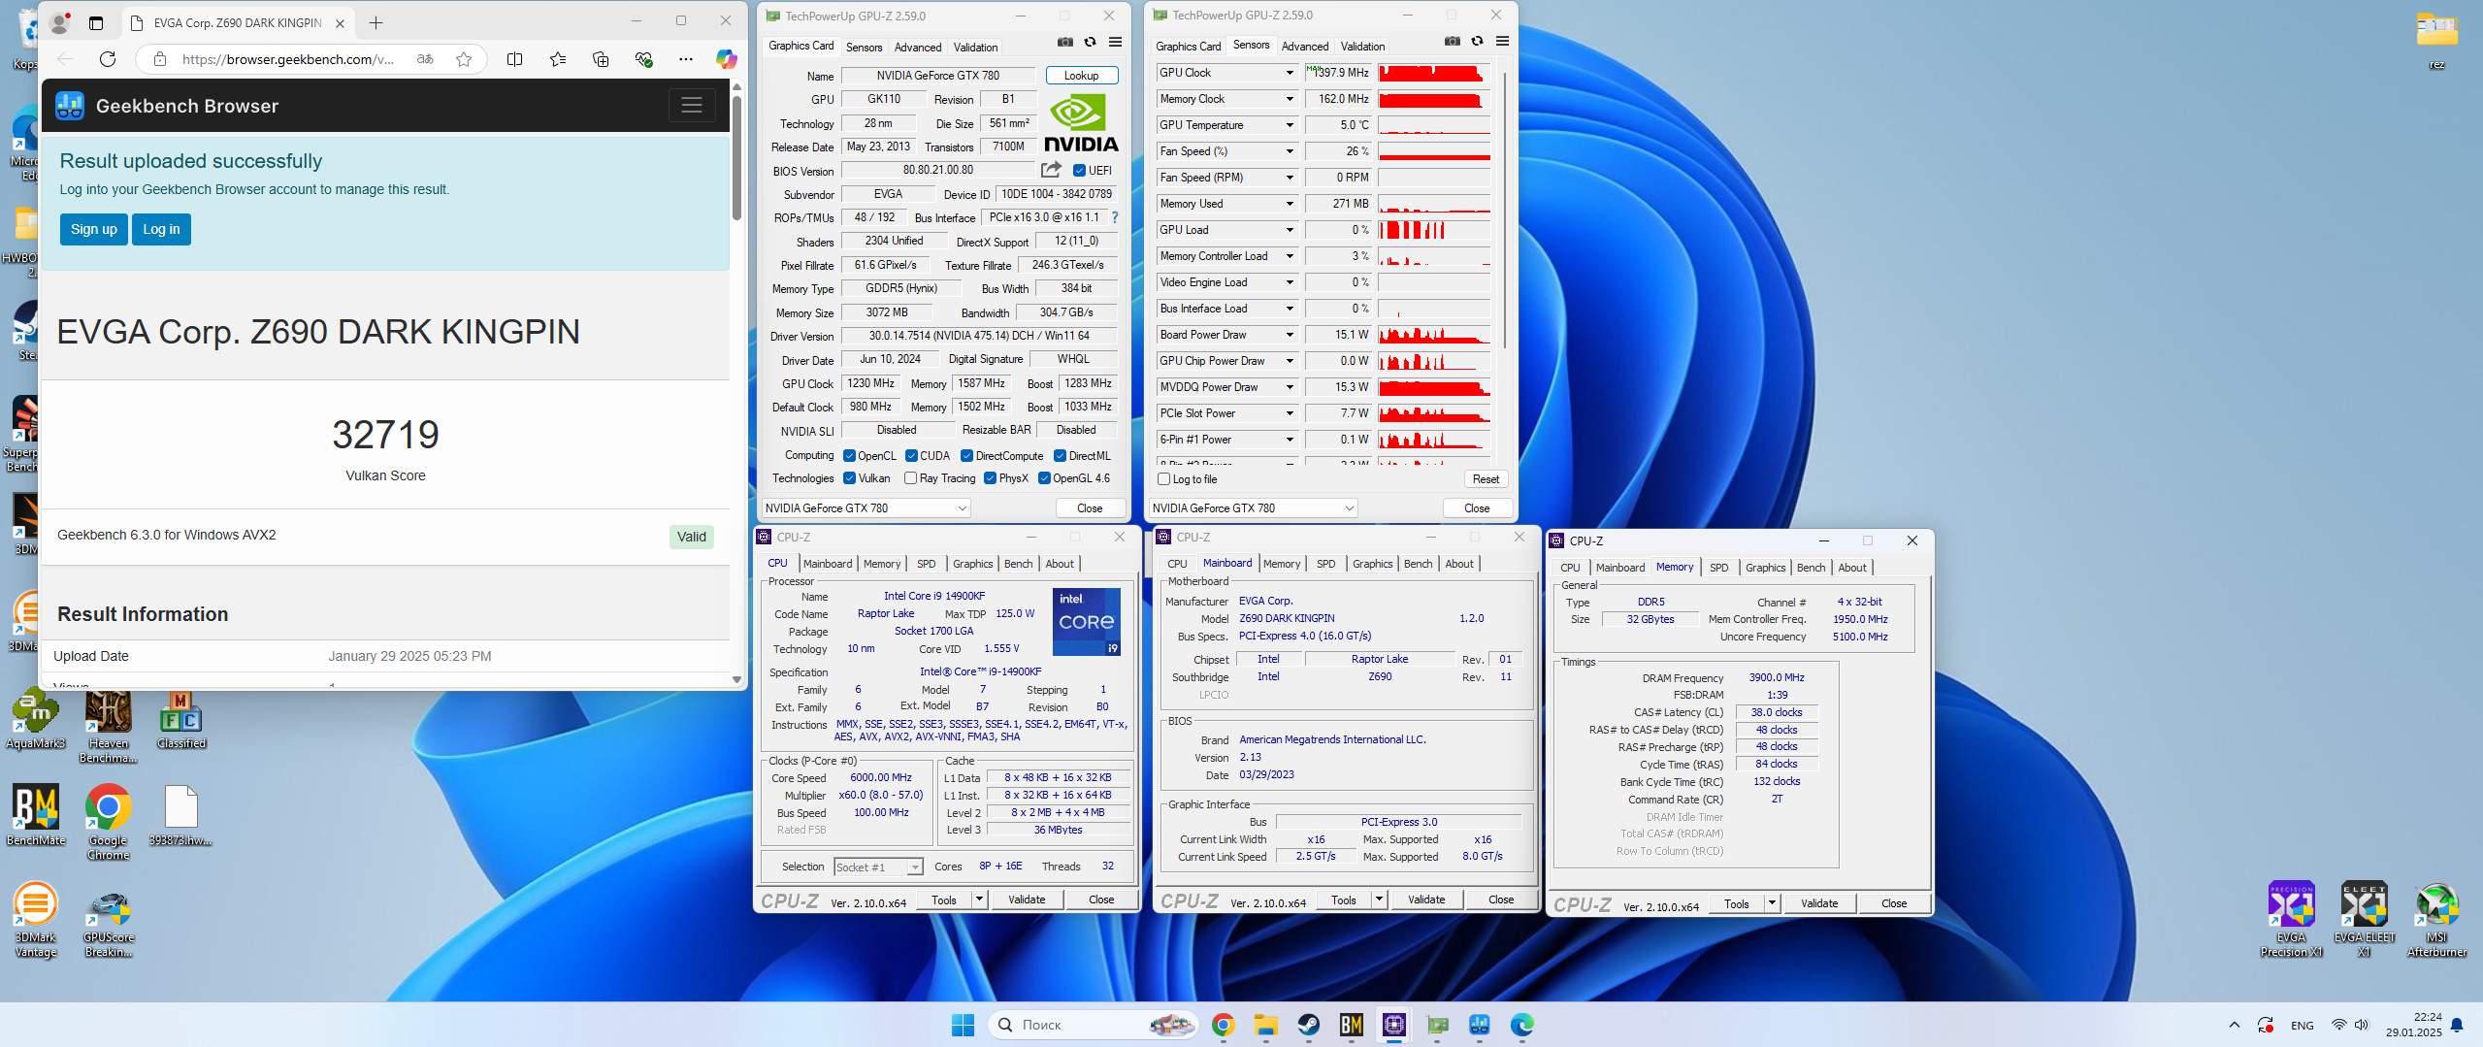Add page to favorites star icon in Edge
Image resolution: width=2483 pixels, height=1047 pixels.
point(464,59)
